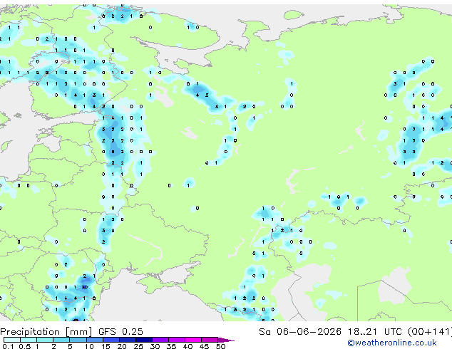Click the '(00+141)' forecast hour text

tap(430, 332)
